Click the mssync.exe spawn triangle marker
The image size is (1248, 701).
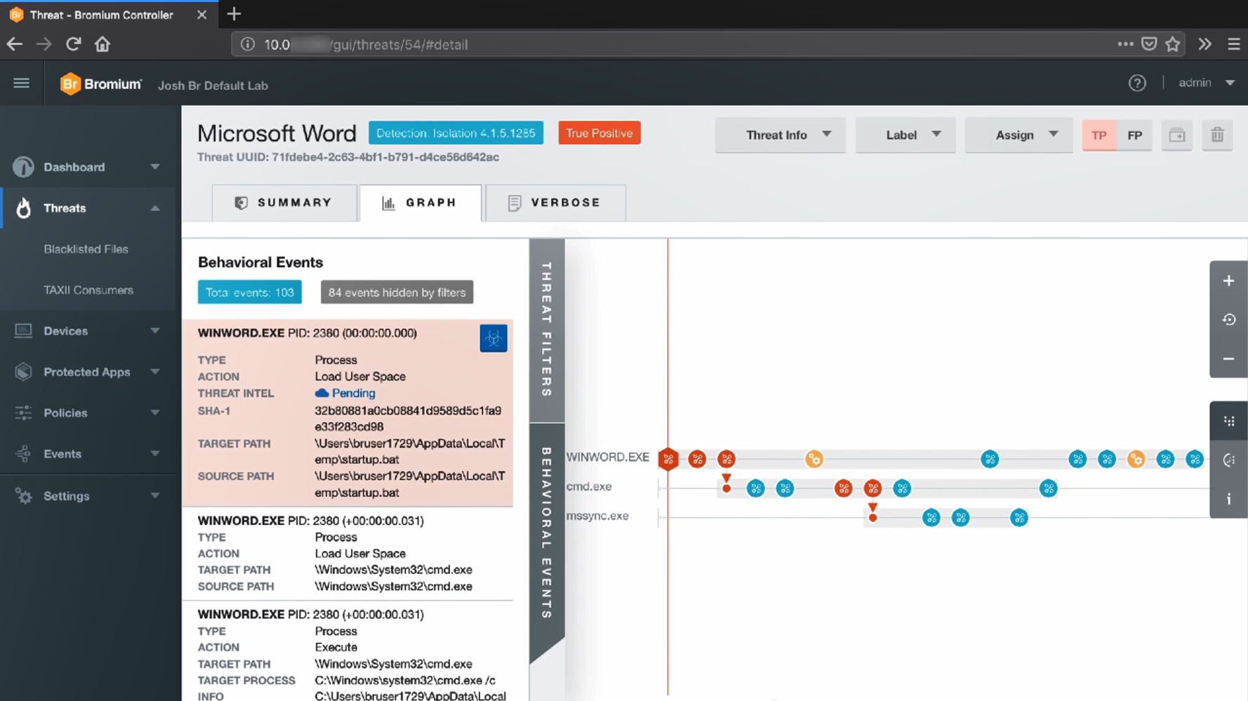pyautogui.click(x=872, y=507)
